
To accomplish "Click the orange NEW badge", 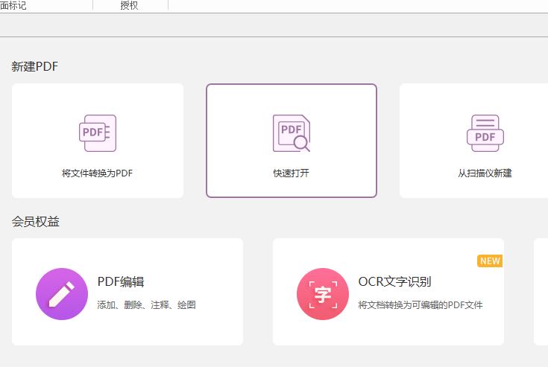I will [x=490, y=261].
